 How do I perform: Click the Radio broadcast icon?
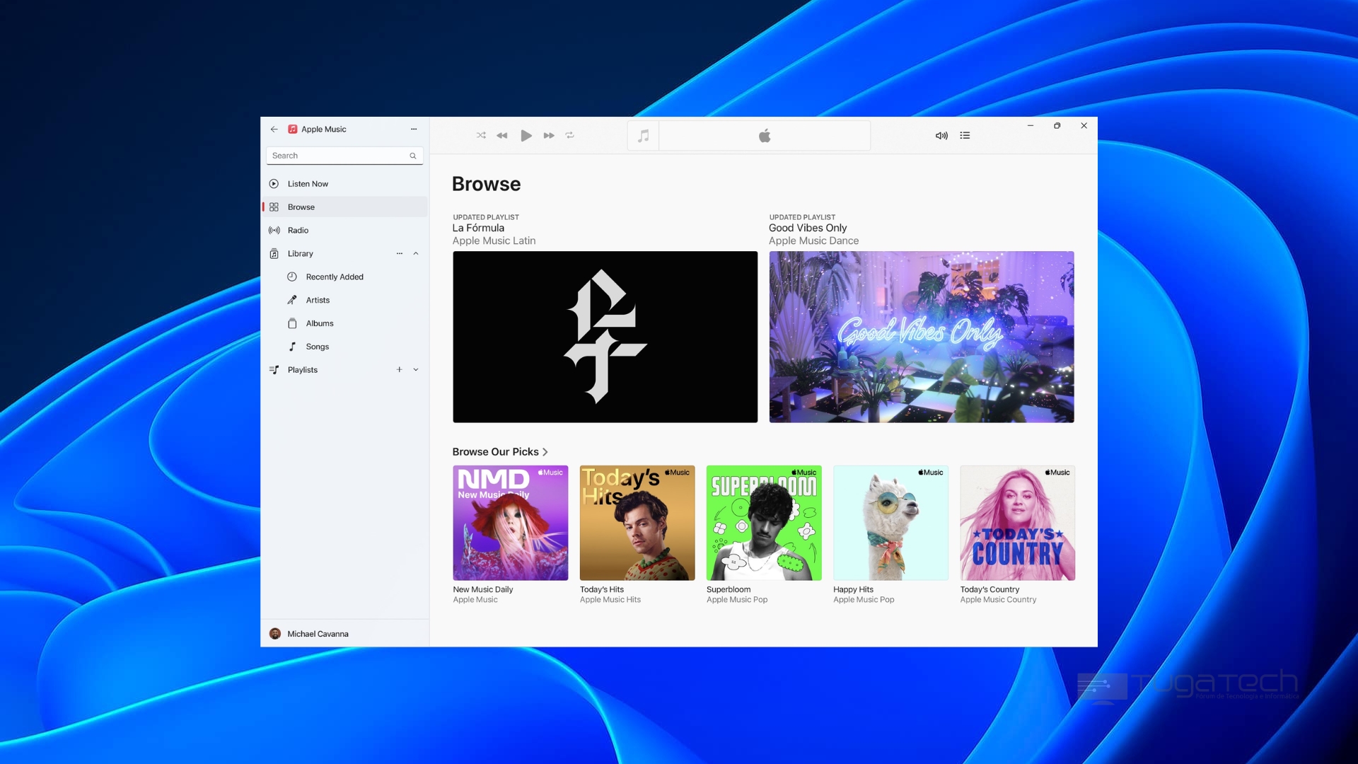pyautogui.click(x=274, y=231)
